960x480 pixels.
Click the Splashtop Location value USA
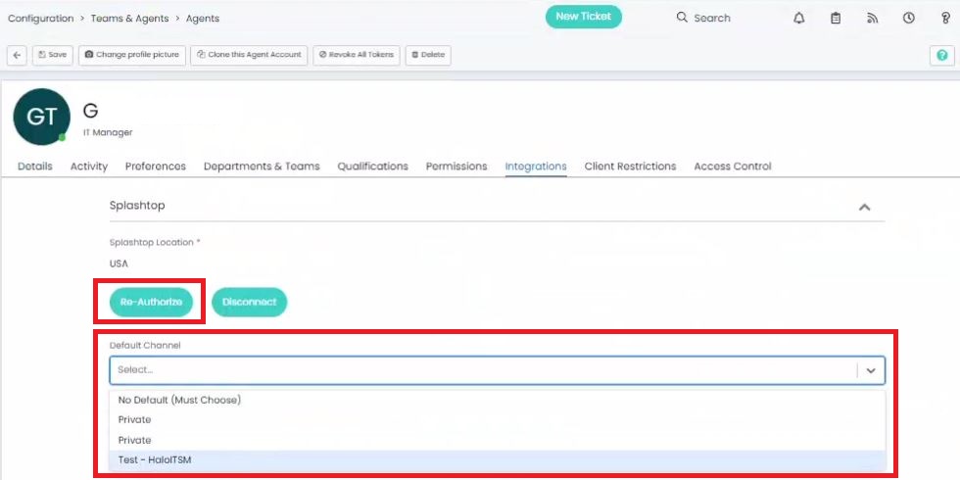click(x=119, y=264)
